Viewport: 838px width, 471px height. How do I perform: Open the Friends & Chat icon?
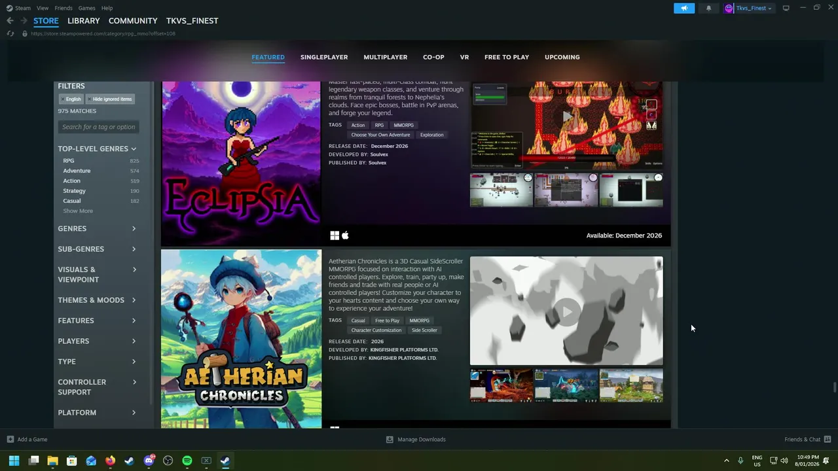(827, 440)
